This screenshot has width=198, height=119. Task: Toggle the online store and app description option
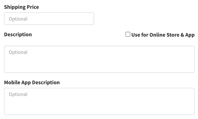point(128,34)
